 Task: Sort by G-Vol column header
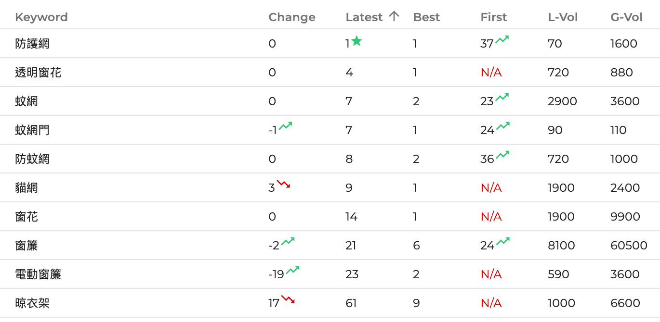(626, 17)
